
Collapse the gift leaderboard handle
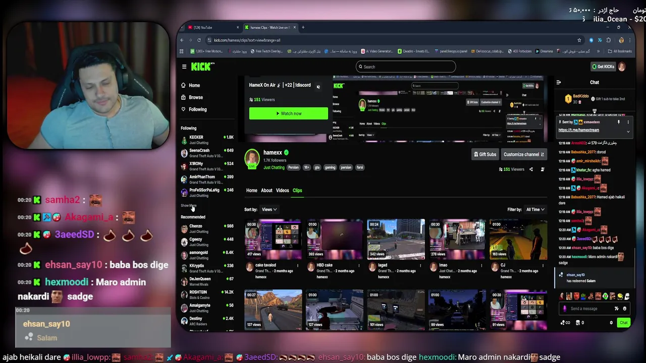(x=595, y=111)
